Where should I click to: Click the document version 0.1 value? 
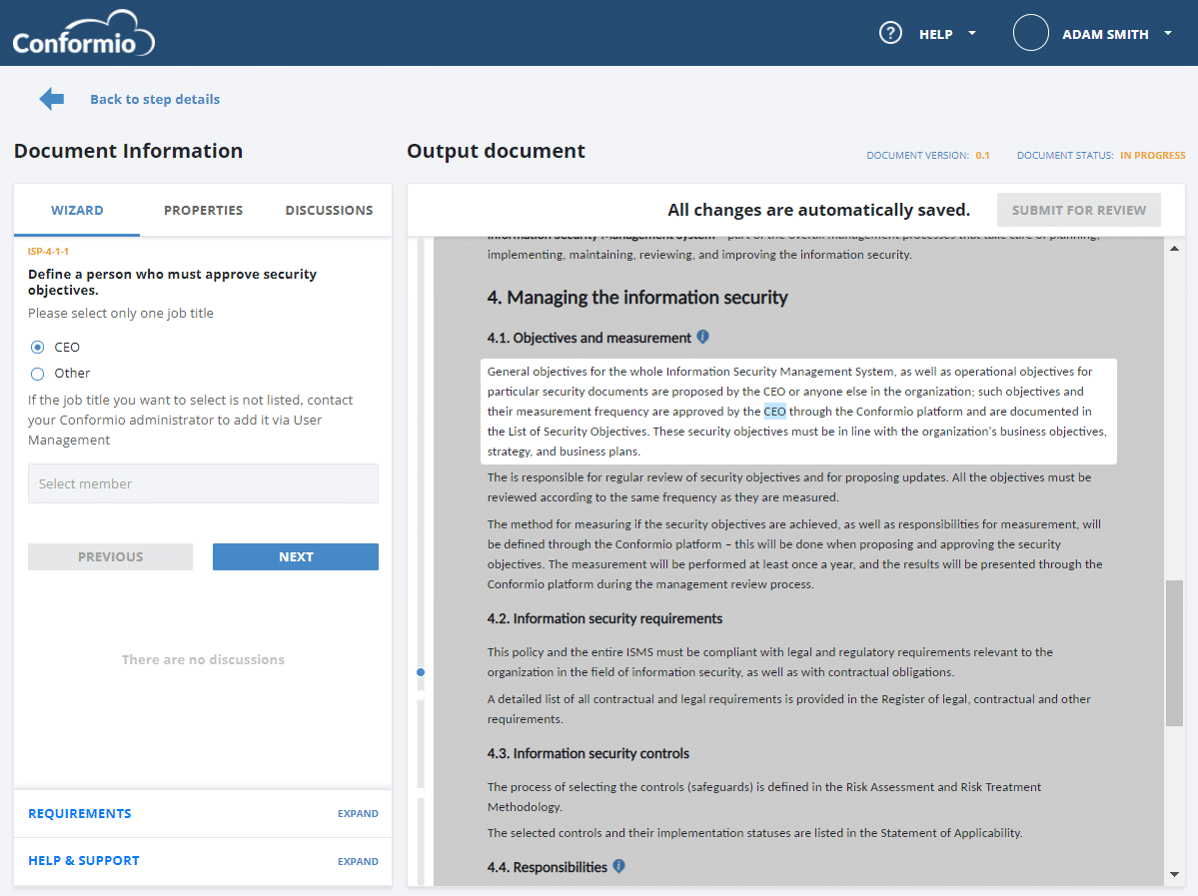point(982,155)
